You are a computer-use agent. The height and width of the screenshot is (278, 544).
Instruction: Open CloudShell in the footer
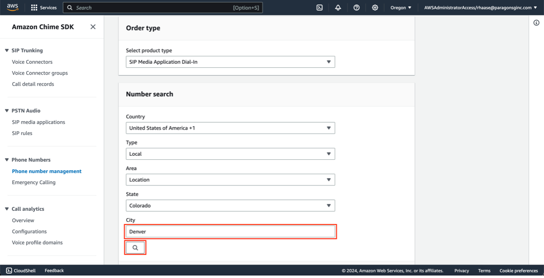coord(21,271)
